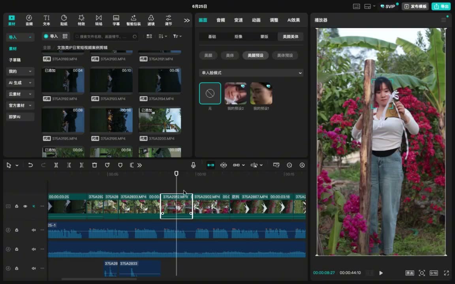Expand the AI 生成 sidebar section
Screen dimensions: 455x284
click(20, 82)
